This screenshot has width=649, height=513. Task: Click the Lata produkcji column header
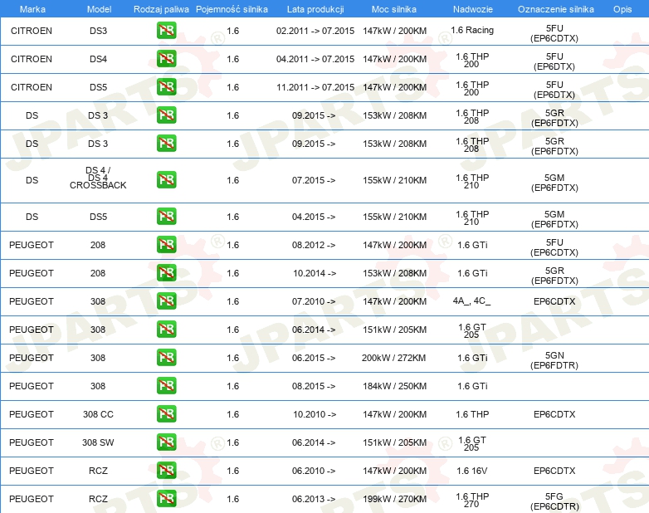(x=315, y=9)
